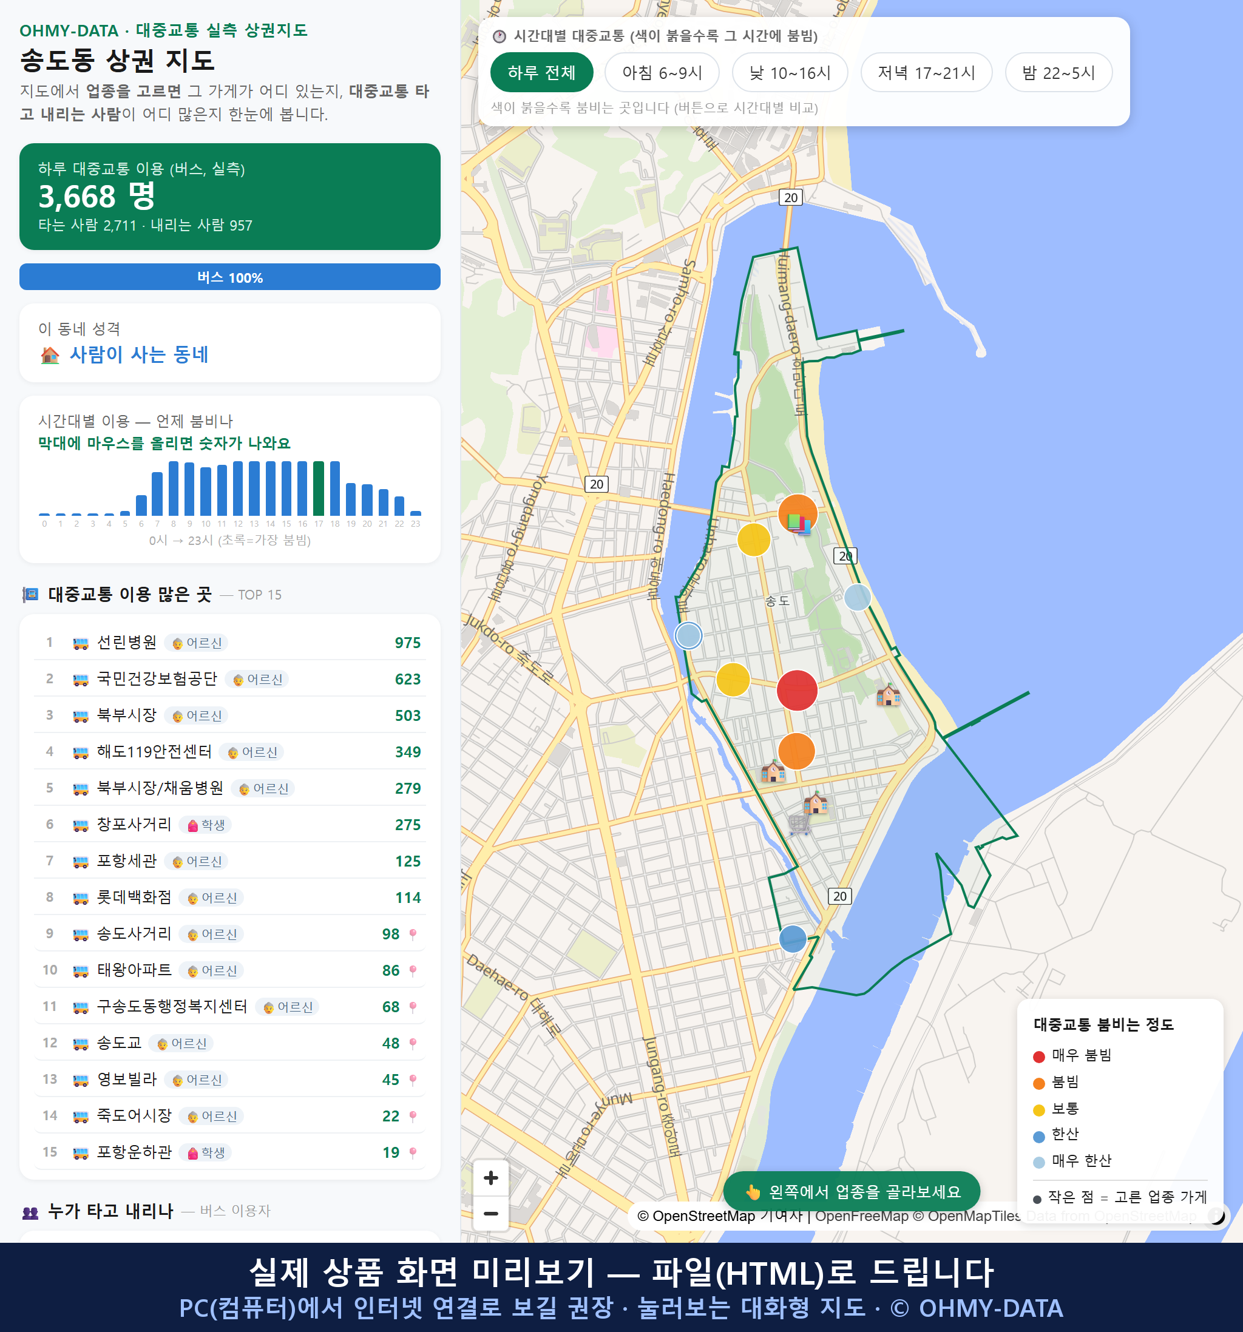Viewport: 1243px width, 1332px height.
Task: Click the school icon nearest the eastern beach
Action: [x=889, y=695]
